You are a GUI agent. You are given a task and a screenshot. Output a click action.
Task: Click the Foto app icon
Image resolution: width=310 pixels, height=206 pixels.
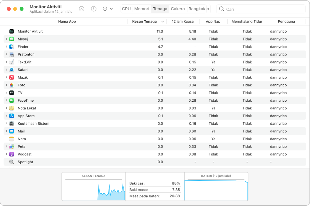12,85
